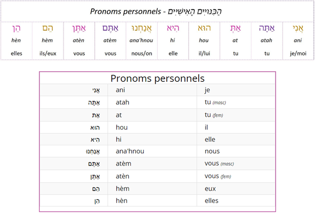Click 'je' in the lower table
Viewport: 315px width, 213px height.
(208, 90)
